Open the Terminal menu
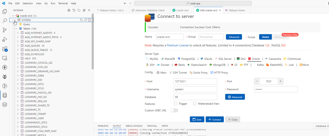329x136 pixels. [63, 3]
